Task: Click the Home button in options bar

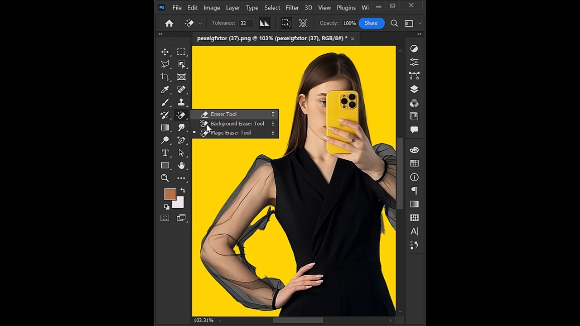Action: (x=169, y=23)
